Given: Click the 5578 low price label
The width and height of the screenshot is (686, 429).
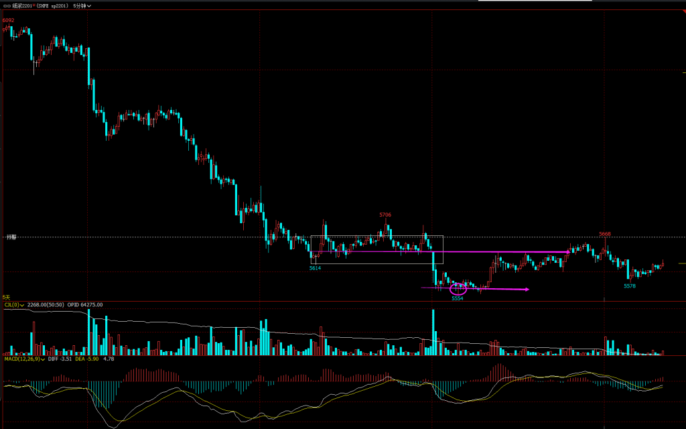Looking at the screenshot, I should click(x=629, y=286).
